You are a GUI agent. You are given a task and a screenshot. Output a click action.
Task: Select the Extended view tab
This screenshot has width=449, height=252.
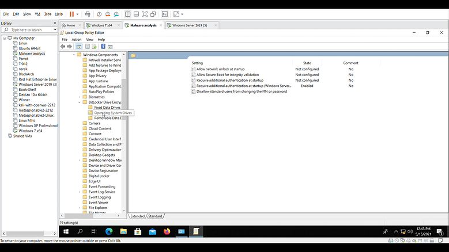137,216
